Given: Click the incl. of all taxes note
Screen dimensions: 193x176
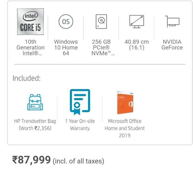Looking at the screenshot, I should (x=78, y=161).
